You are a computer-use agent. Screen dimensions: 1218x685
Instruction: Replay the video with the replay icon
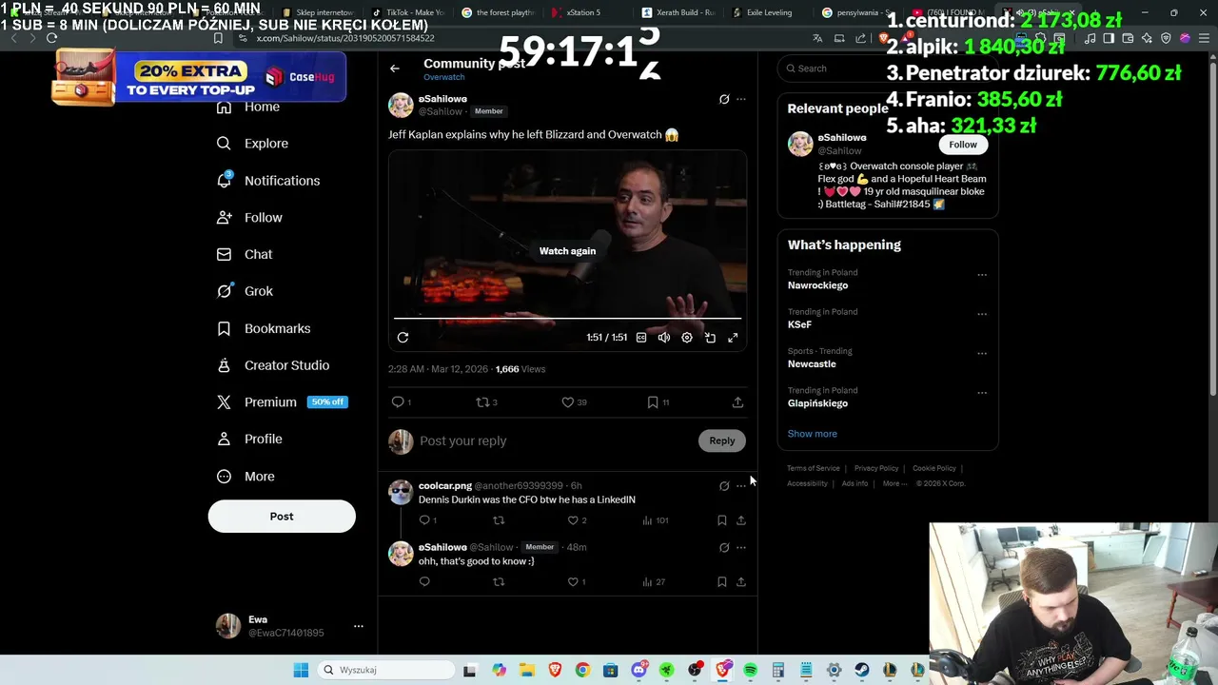tap(403, 338)
